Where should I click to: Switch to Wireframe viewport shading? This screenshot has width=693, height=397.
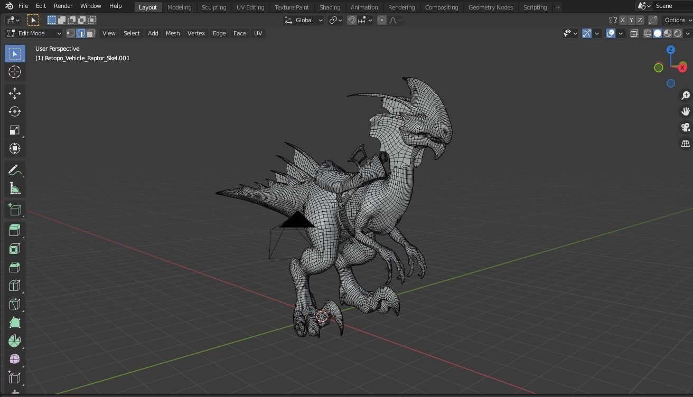coord(648,33)
